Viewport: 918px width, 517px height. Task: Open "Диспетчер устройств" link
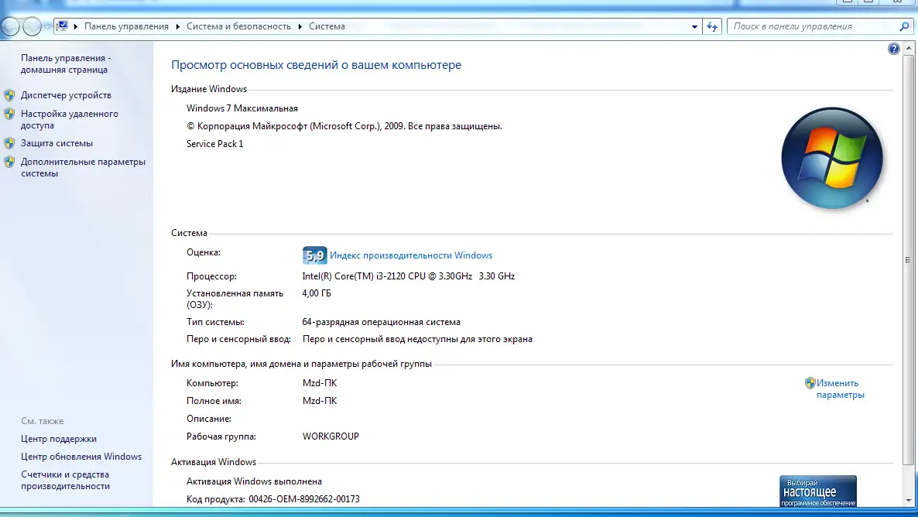point(66,95)
